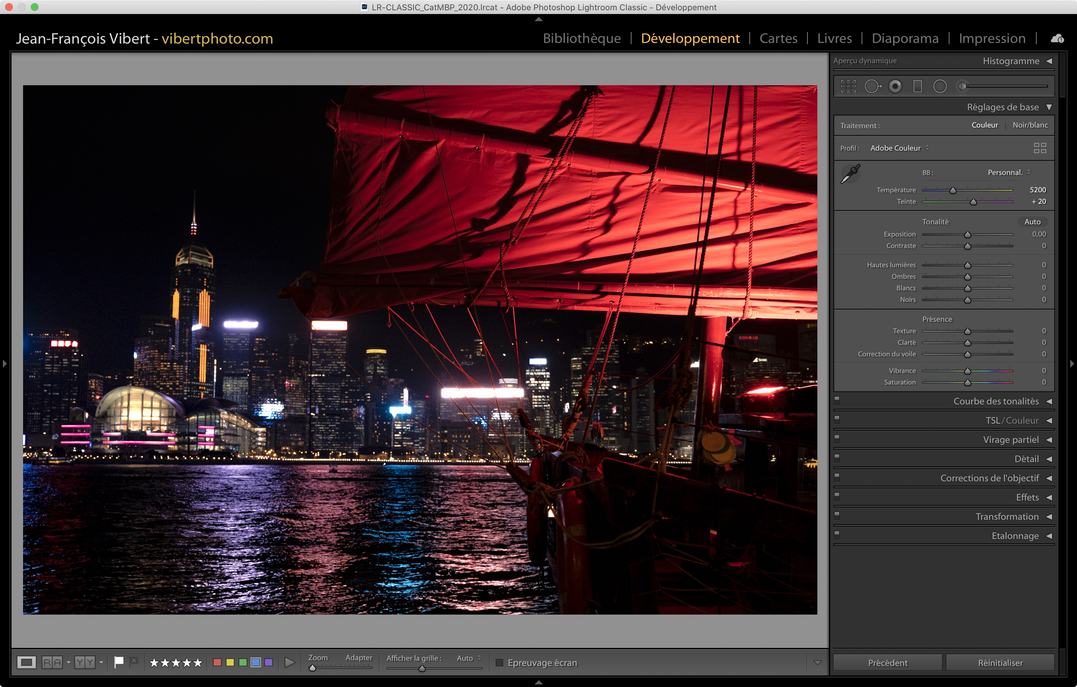Viewport: 1077px width, 687px height.
Task: Enable the Epreuvage écran checkbox
Action: [500, 662]
